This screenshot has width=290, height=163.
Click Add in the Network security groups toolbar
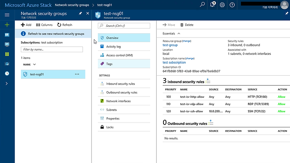point(26,25)
